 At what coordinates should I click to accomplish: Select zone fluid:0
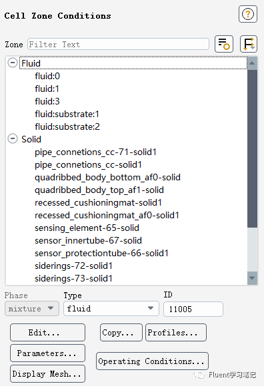click(47, 76)
